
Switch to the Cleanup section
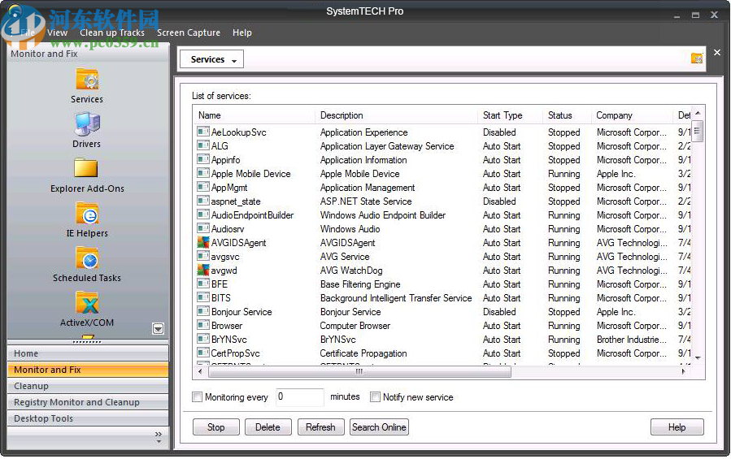pos(88,386)
